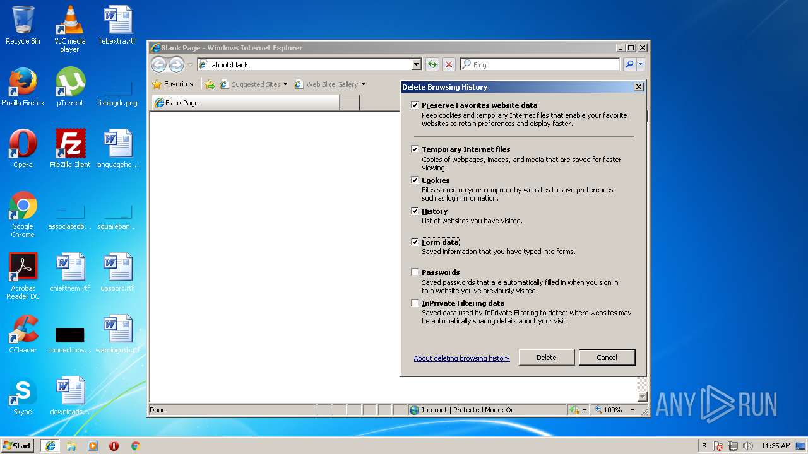Screen dimensions: 808x454
Task: Launch Skype desktop shortcut
Action: point(23,396)
